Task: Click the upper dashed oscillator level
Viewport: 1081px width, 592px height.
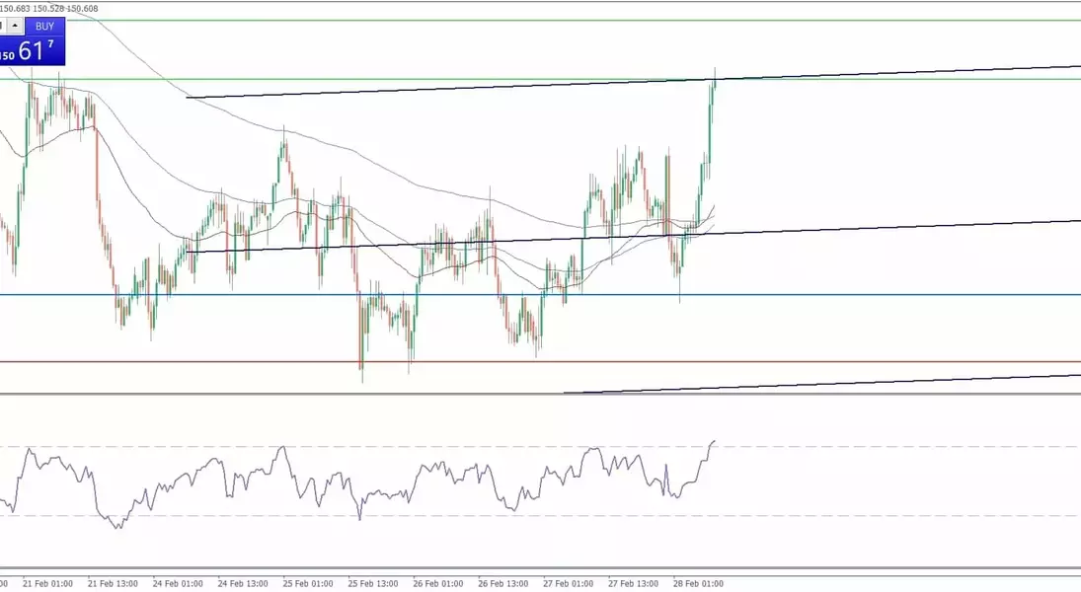Action: coord(888,447)
